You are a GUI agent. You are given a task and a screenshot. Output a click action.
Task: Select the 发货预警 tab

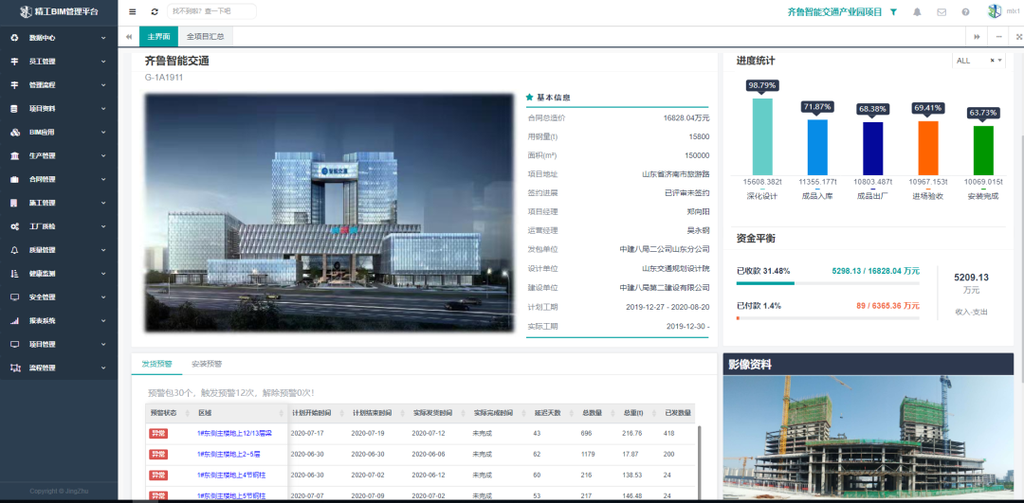156,364
